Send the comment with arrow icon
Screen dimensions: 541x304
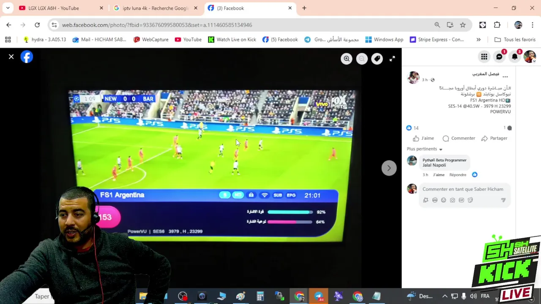(x=503, y=200)
